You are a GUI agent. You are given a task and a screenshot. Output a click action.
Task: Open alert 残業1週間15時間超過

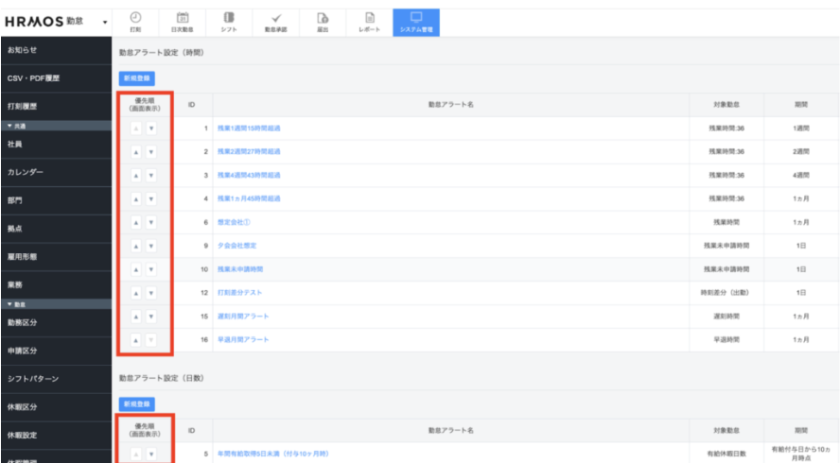coord(249,129)
